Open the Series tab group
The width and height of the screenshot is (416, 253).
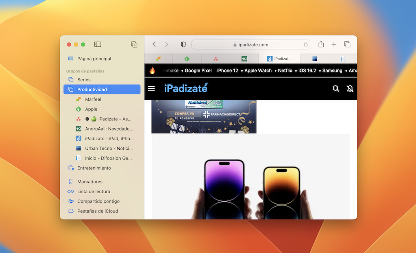(x=84, y=80)
